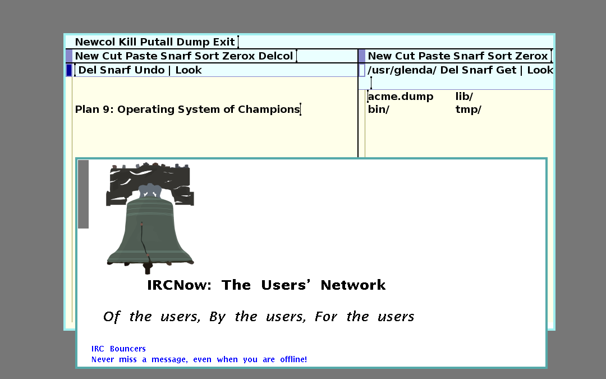This screenshot has width=606, height=379.
Task: Click the heading 'IRCNow: The Users' Network'
Action: click(267, 285)
